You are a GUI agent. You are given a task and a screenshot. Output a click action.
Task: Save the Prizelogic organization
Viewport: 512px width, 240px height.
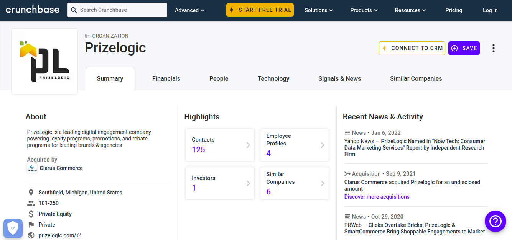tap(464, 48)
